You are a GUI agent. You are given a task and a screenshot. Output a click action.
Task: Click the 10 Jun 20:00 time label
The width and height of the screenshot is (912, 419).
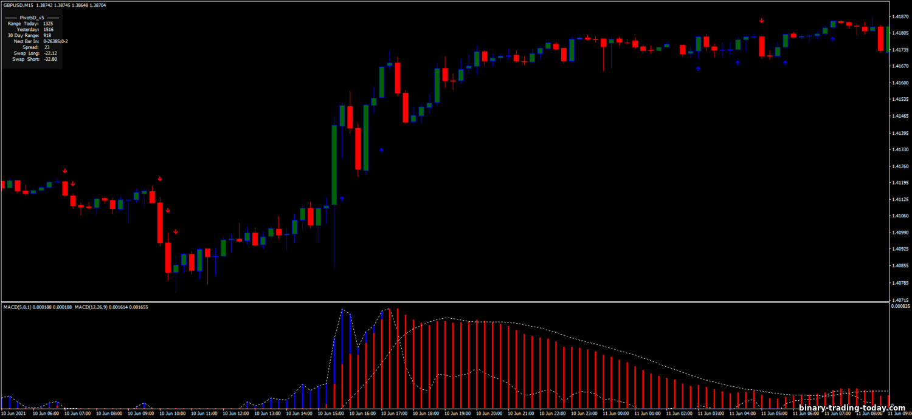(488, 414)
